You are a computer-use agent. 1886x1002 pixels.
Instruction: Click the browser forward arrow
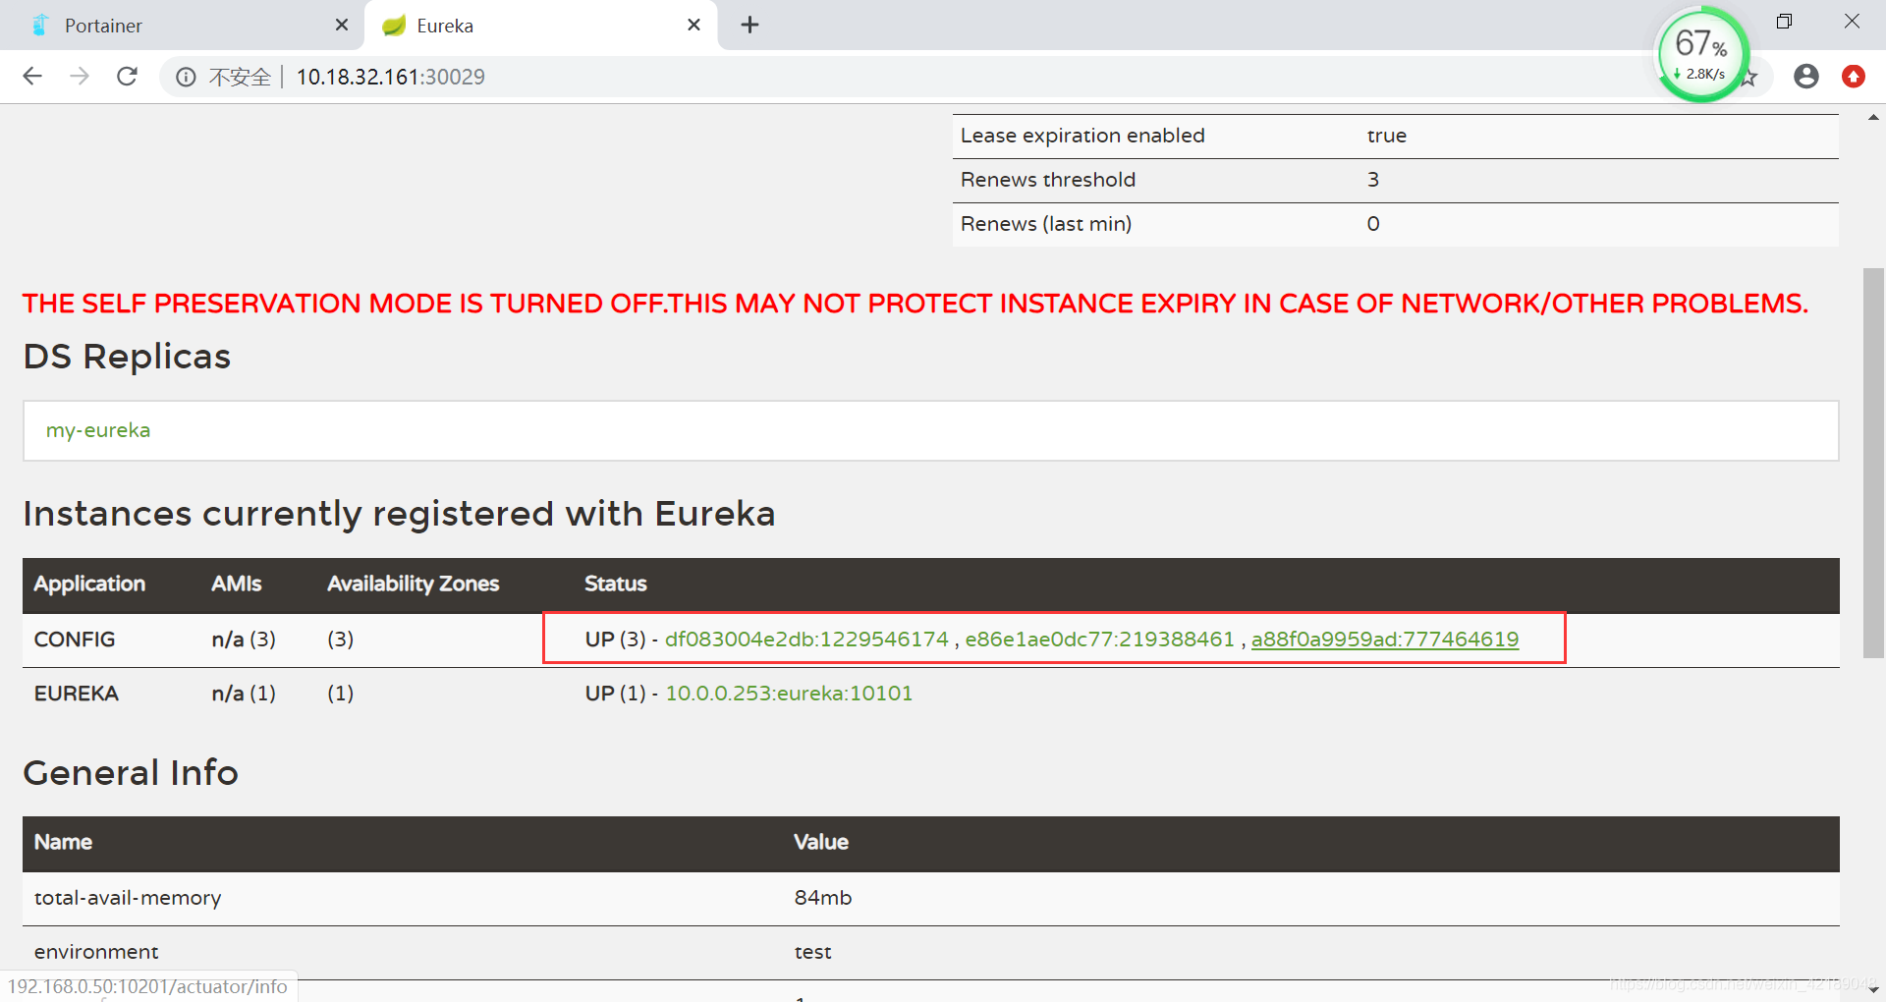80,77
